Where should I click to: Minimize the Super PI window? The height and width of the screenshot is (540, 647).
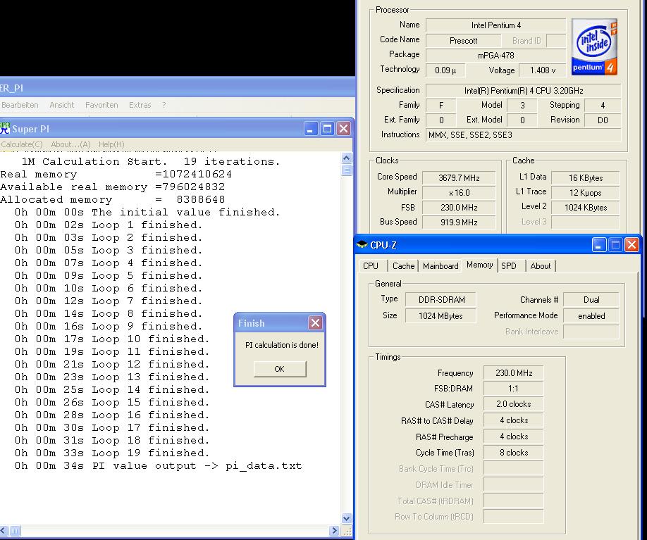pos(310,129)
